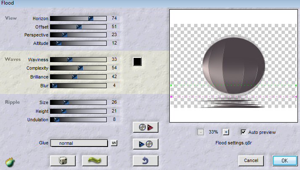
Task: Zoom in with the plus button
Action: (x=226, y=132)
